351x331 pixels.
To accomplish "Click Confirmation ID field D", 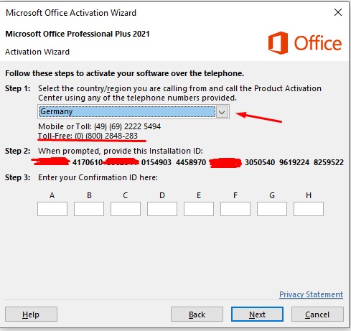I will [x=162, y=209].
